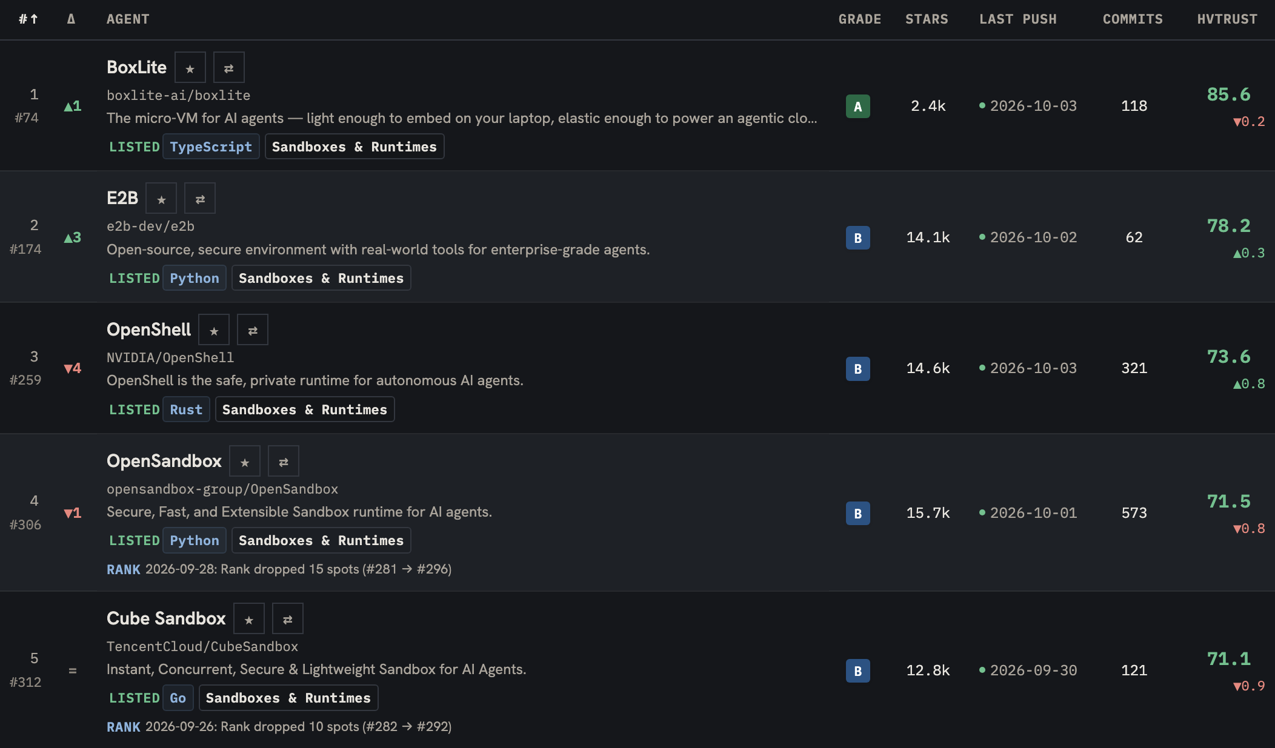Image resolution: width=1275 pixels, height=748 pixels.
Task: Click OpenShell grade B badge
Action: pos(858,369)
